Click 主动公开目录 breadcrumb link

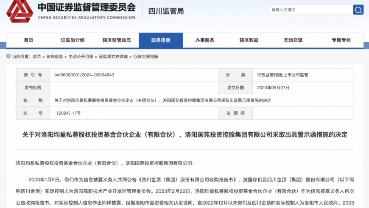point(81,57)
